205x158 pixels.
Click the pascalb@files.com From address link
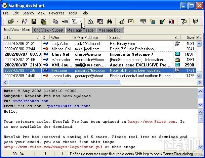click(68, 106)
